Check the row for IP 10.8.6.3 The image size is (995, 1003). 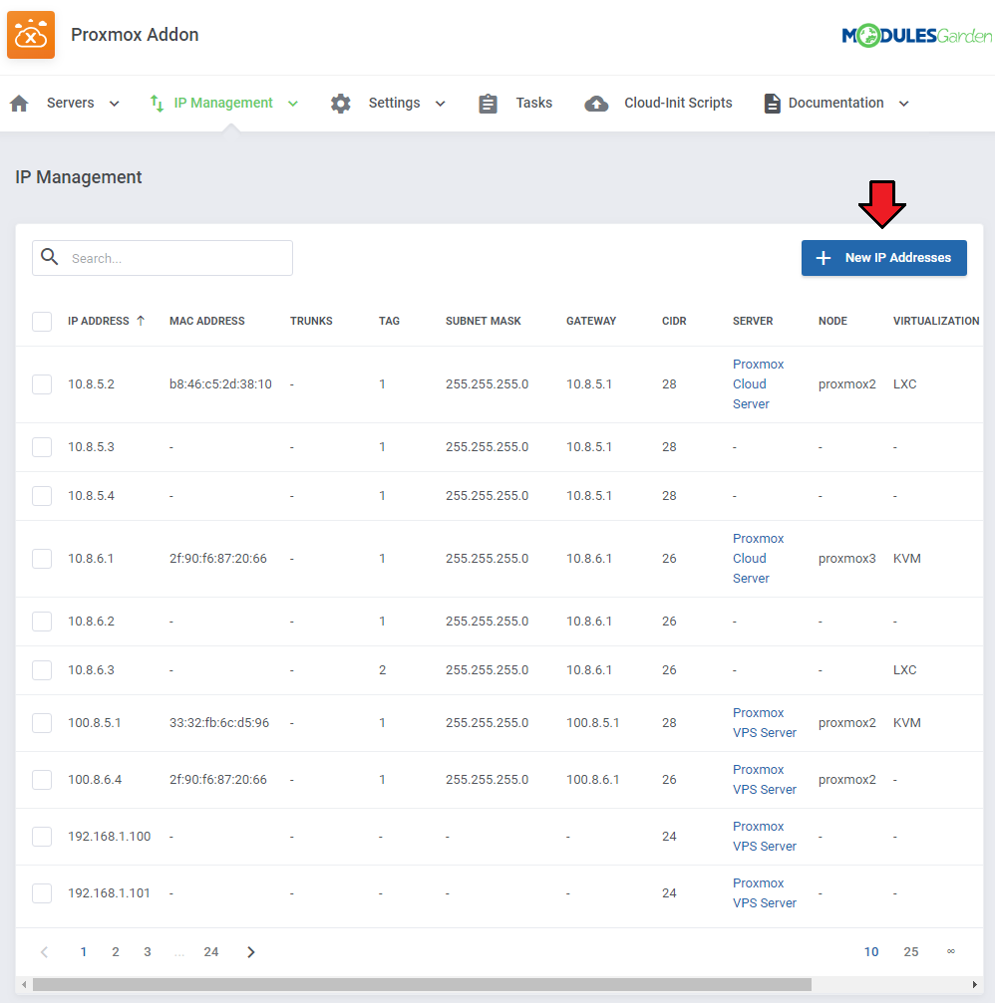pos(42,670)
